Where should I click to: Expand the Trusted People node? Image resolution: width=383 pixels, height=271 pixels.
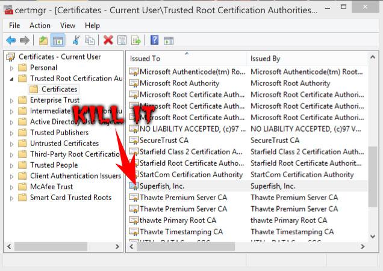pyautogui.click(x=11, y=166)
